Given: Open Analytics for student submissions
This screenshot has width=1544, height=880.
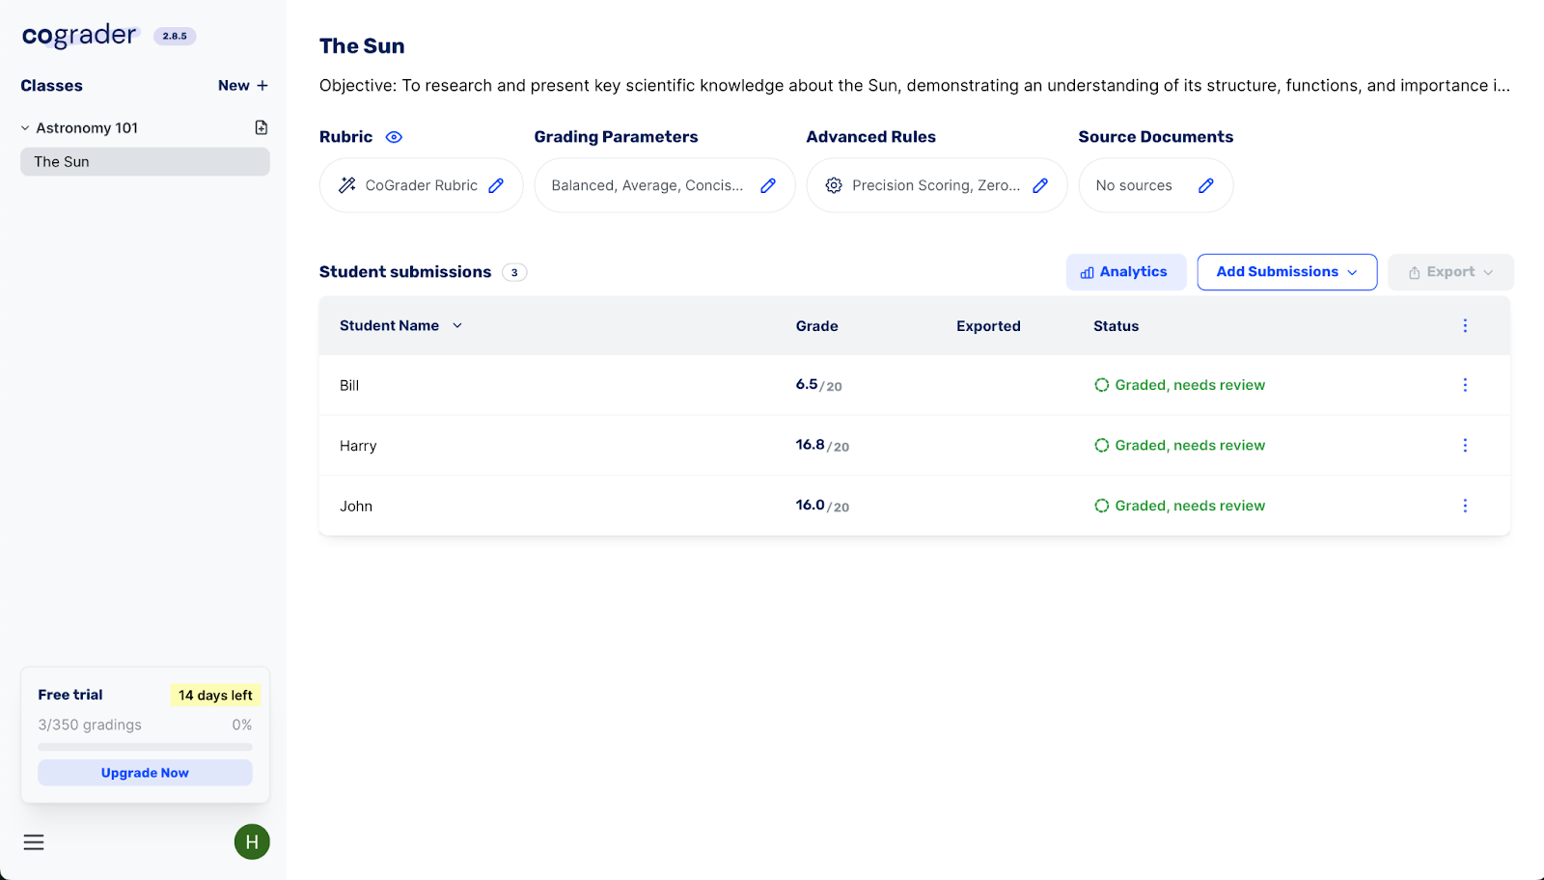Looking at the screenshot, I should (x=1125, y=271).
